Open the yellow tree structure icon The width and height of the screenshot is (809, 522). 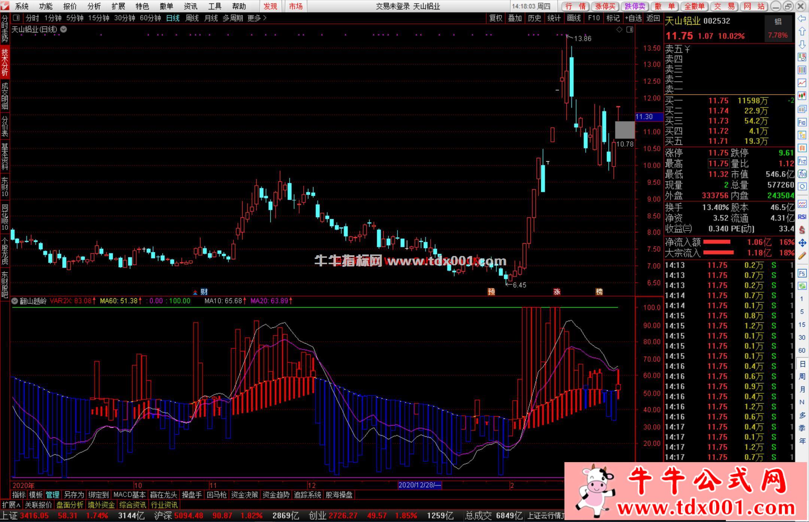tap(802, 135)
